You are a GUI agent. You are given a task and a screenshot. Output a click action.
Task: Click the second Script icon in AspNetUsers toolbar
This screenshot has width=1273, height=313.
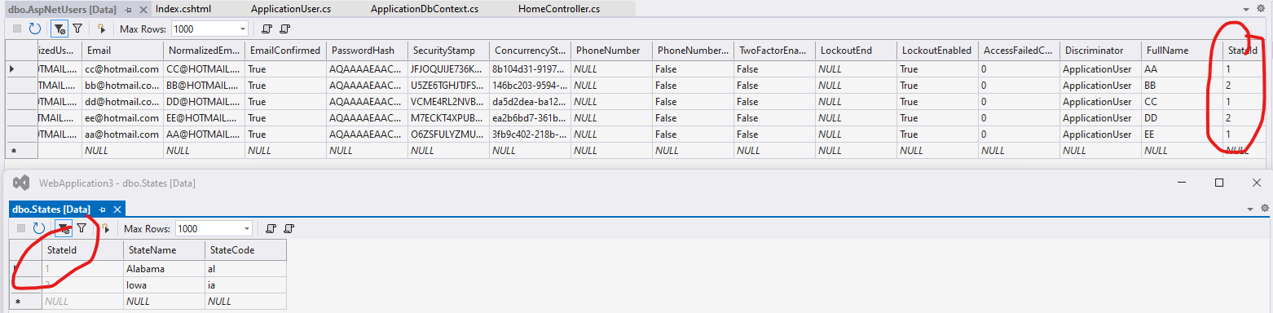[284, 29]
